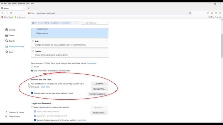Select Strict protection radio button
The height and width of the screenshot is (125, 223).
[x=33, y=41]
